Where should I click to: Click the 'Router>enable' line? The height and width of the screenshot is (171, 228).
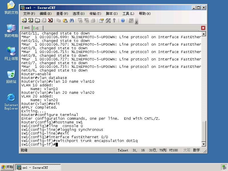click(x=36, y=74)
